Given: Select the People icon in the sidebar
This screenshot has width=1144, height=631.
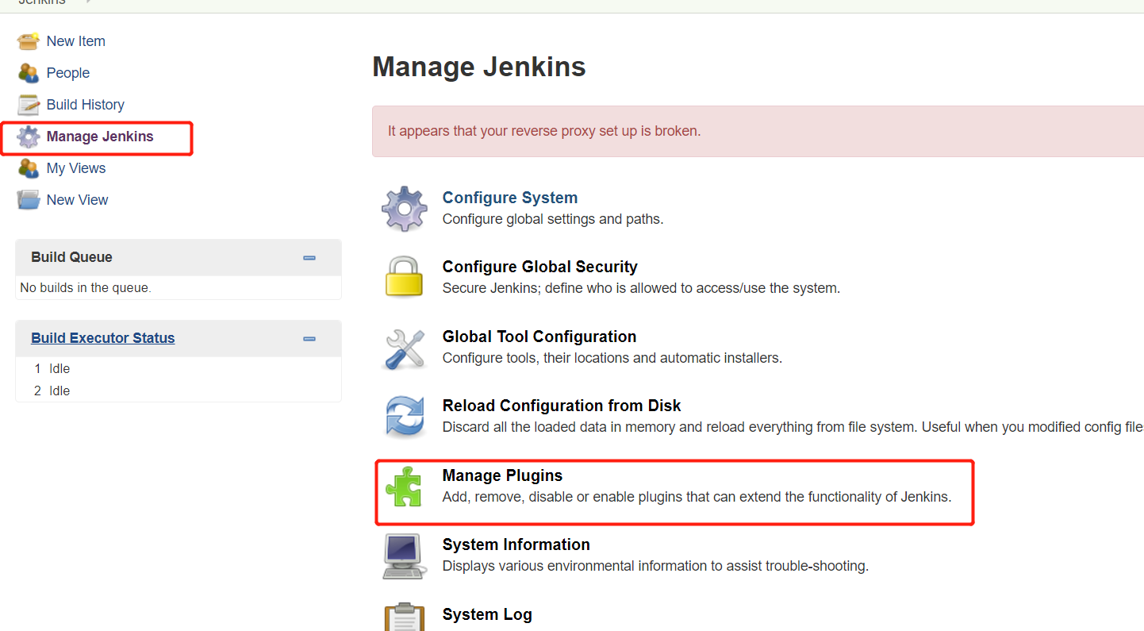Looking at the screenshot, I should tap(29, 72).
